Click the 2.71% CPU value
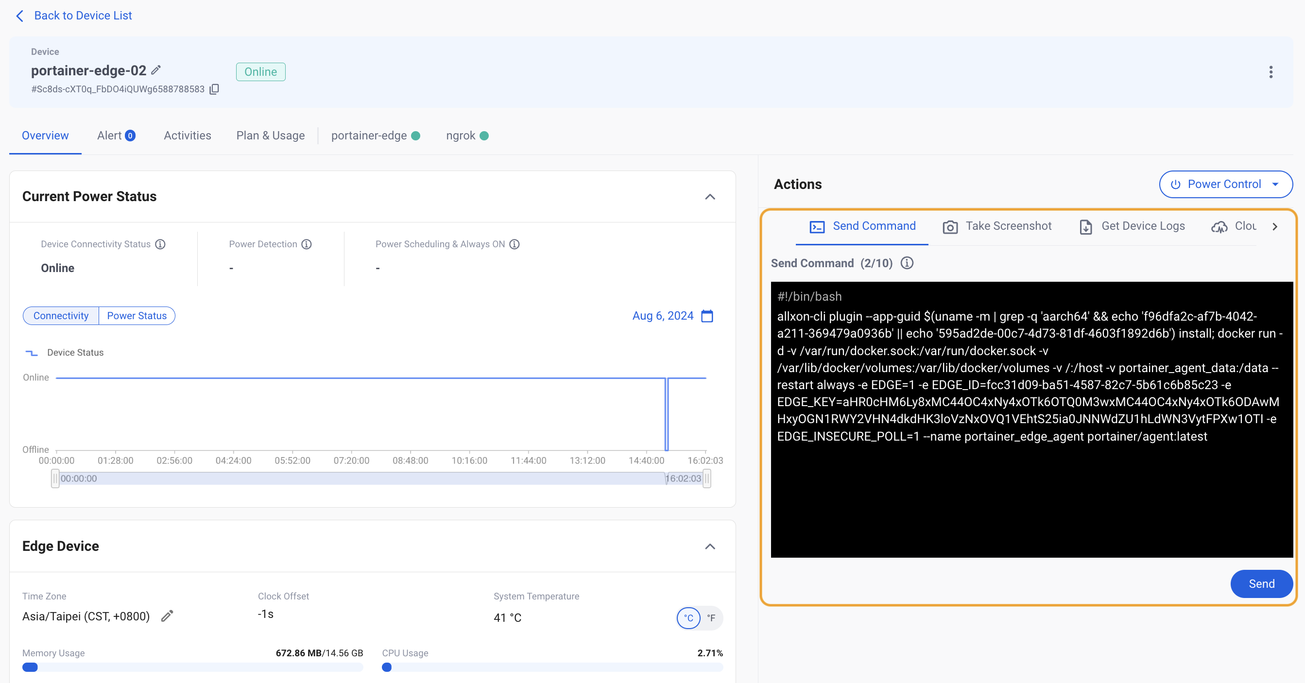The height and width of the screenshot is (683, 1305). click(710, 652)
